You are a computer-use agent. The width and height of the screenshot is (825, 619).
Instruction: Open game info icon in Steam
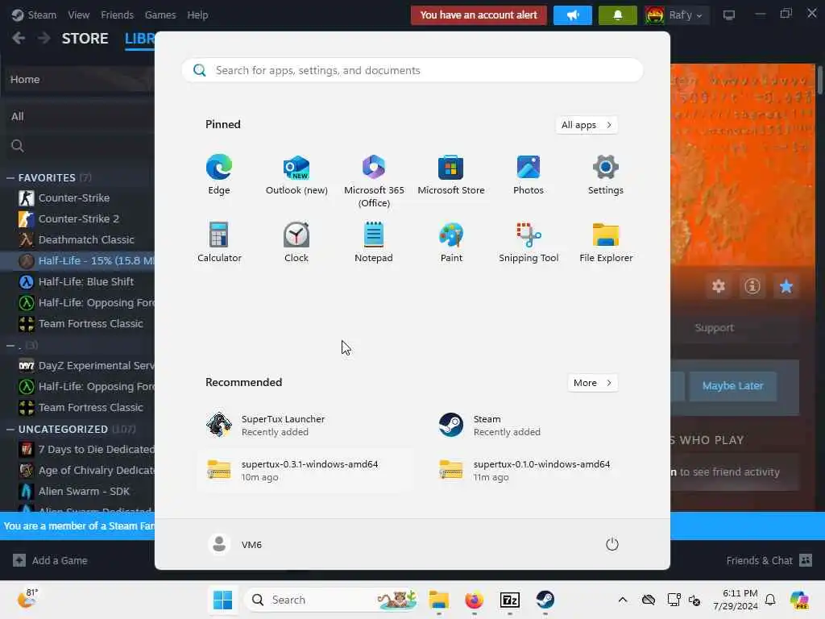pos(752,286)
